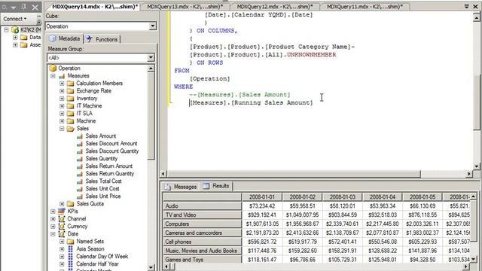Expand the Currency dimension
Viewport: 482px width, 271px height.
[x=53, y=227]
